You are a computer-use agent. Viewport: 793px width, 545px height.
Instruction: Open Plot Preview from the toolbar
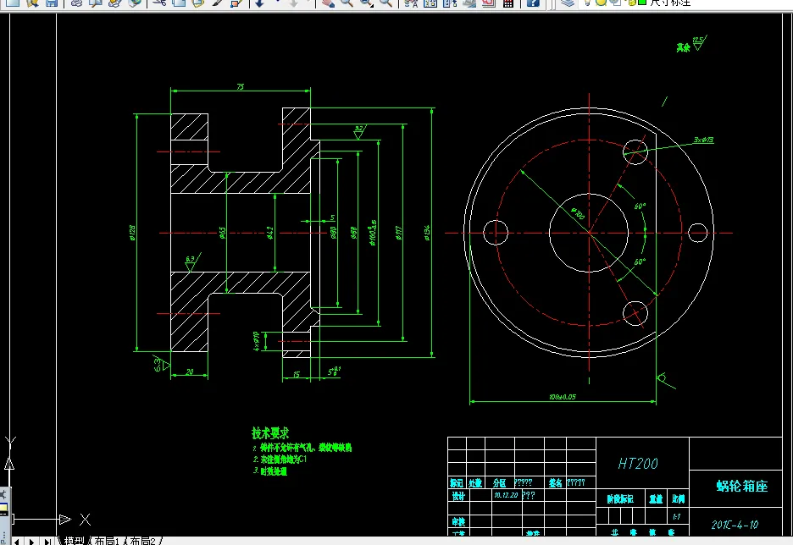click(96, 3)
